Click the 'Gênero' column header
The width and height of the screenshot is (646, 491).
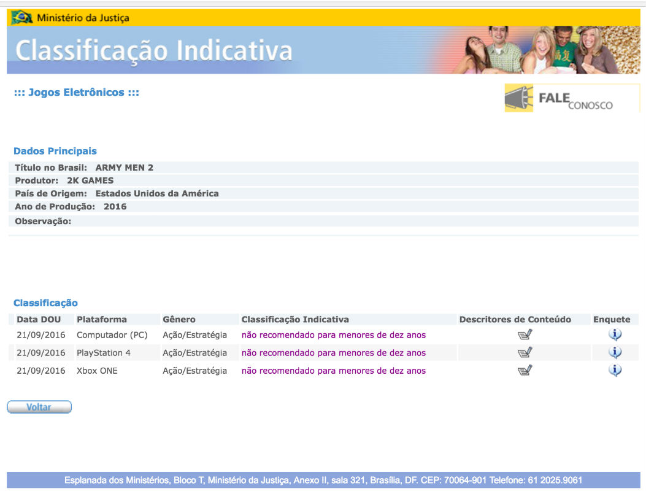click(x=179, y=320)
